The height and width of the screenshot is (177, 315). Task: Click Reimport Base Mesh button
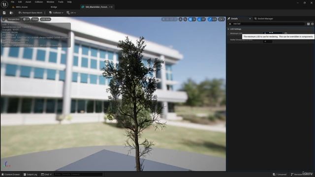click(31, 13)
